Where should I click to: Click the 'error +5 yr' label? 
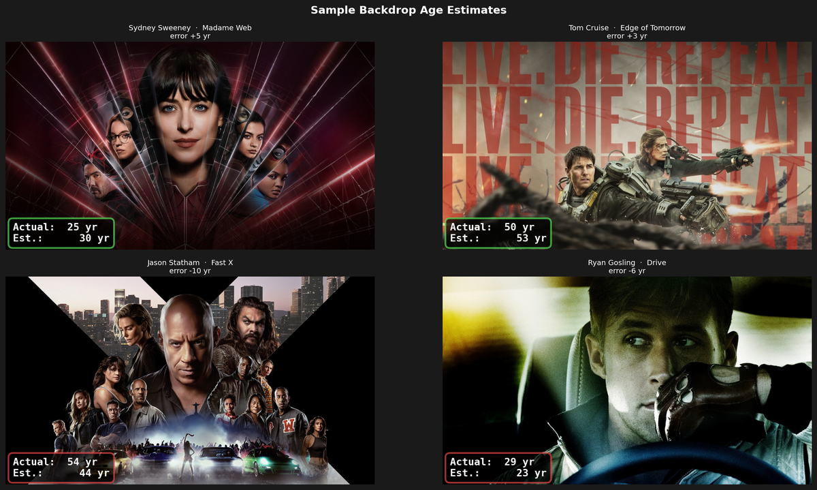click(x=190, y=36)
